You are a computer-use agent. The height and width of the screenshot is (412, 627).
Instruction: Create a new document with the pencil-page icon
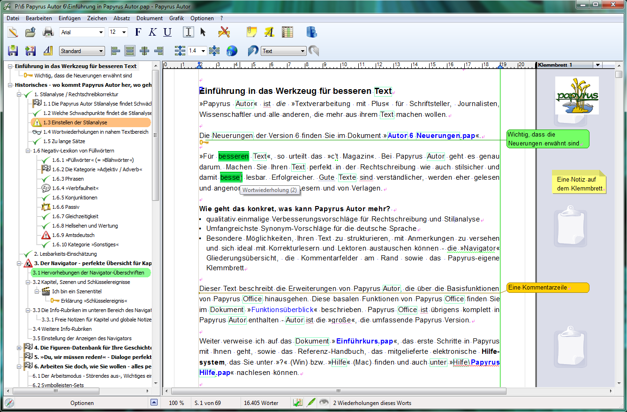pos(13,32)
